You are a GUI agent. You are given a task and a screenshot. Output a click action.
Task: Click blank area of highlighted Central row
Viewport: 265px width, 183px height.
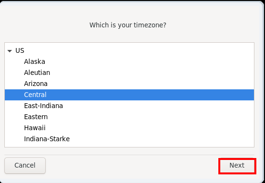tap(149, 95)
